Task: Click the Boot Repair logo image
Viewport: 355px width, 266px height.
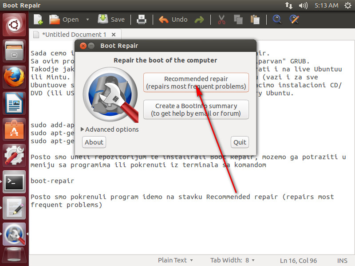Action: [x=110, y=95]
